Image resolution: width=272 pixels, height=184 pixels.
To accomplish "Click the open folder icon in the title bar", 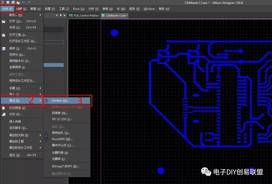I will click(18, 3).
